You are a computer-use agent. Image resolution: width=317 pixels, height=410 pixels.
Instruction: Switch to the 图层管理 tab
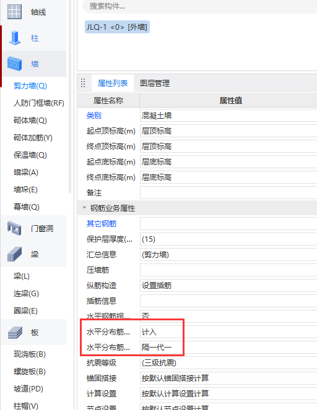(x=155, y=83)
